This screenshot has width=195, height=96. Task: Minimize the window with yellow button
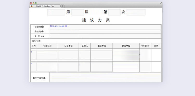pos(33,3)
